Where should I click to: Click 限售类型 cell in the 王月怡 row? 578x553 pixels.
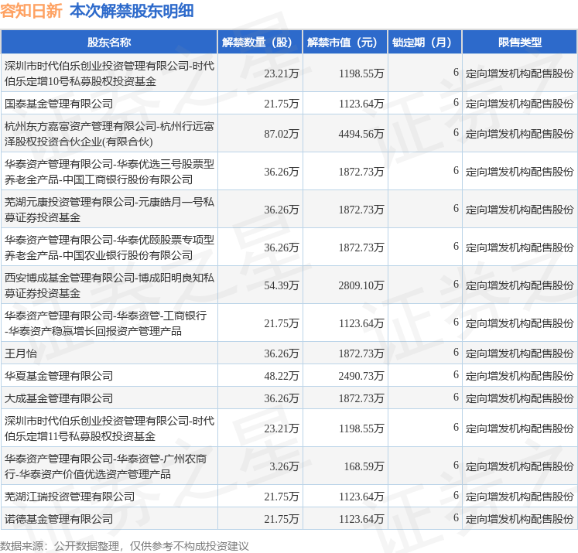click(x=519, y=353)
